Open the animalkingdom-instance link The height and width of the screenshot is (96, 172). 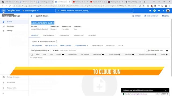(x=139, y=94)
